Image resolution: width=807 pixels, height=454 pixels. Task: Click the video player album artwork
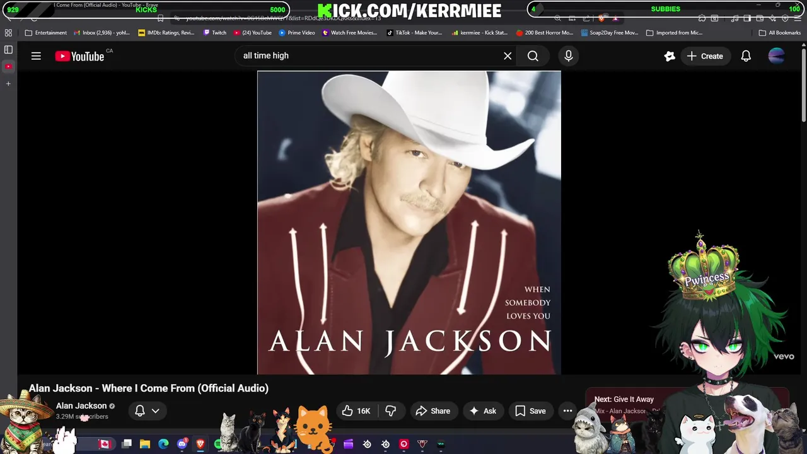pyautogui.click(x=409, y=223)
